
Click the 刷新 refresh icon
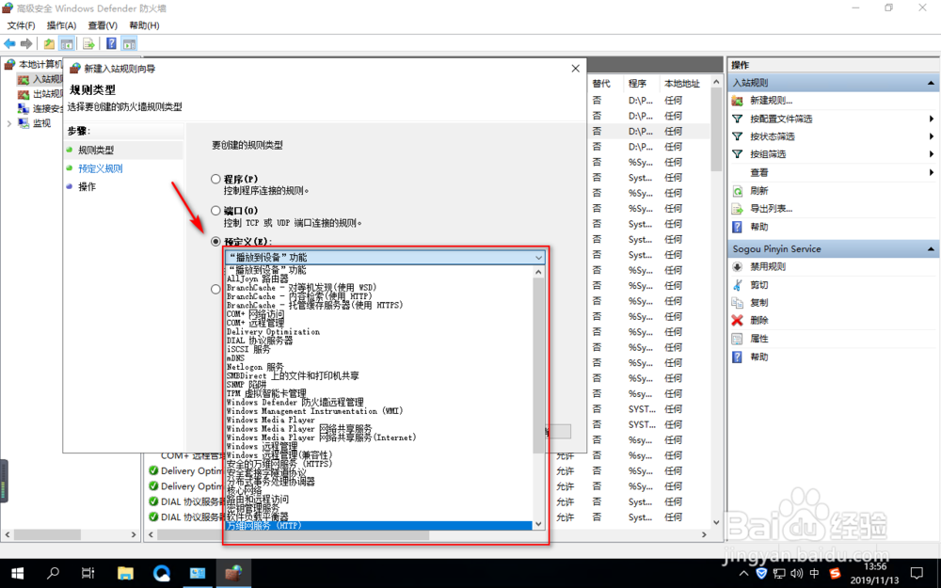[x=738, y=191]
